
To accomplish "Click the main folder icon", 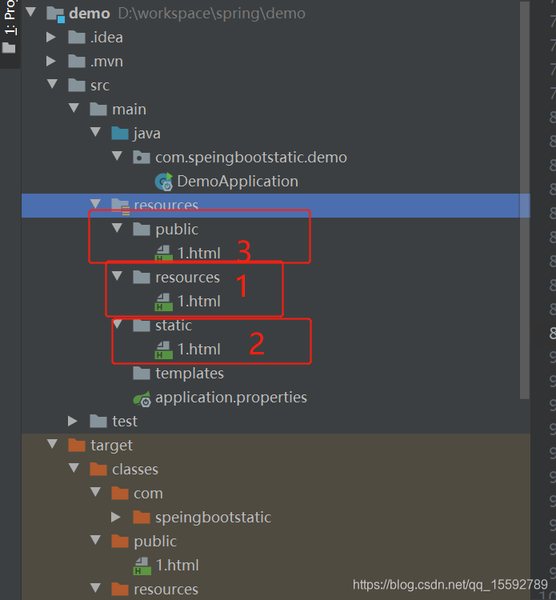I will point(98,109).
